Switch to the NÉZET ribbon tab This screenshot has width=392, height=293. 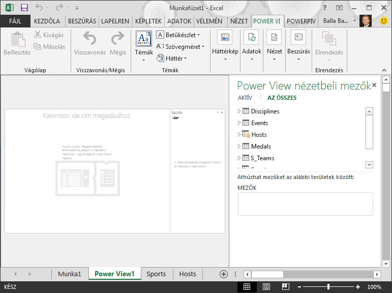[x=239, y=21]
